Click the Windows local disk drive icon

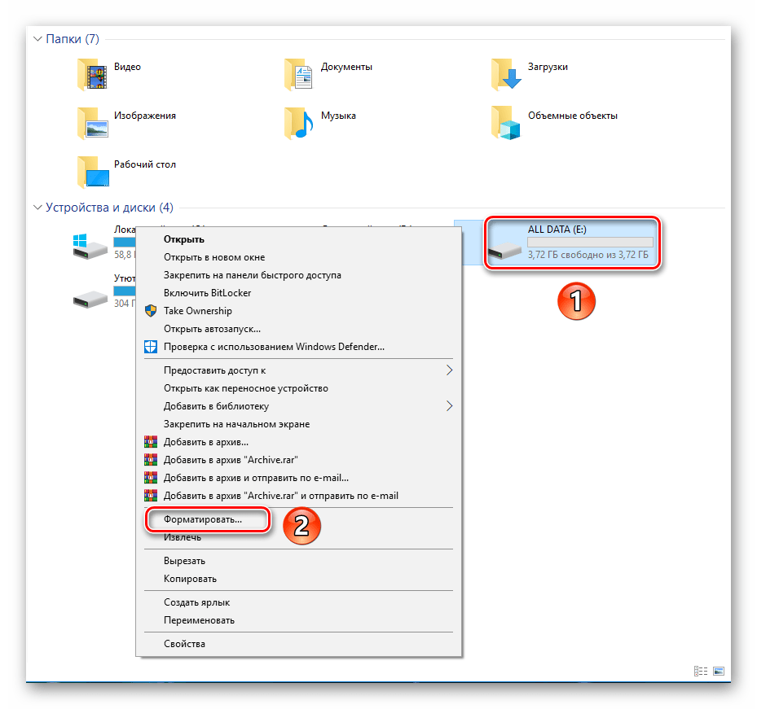point(90,245)
